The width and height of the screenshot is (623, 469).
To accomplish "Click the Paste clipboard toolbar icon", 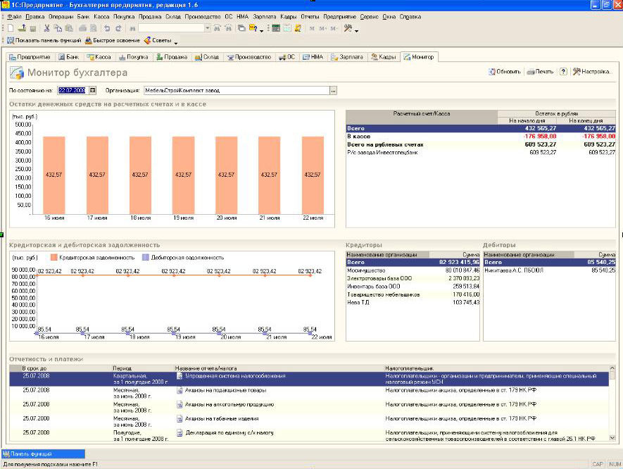I will (x=69, y=28).
